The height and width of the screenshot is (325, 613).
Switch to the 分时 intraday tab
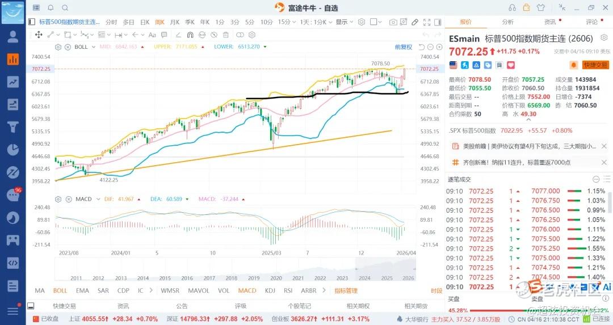(x=111, y=22)
